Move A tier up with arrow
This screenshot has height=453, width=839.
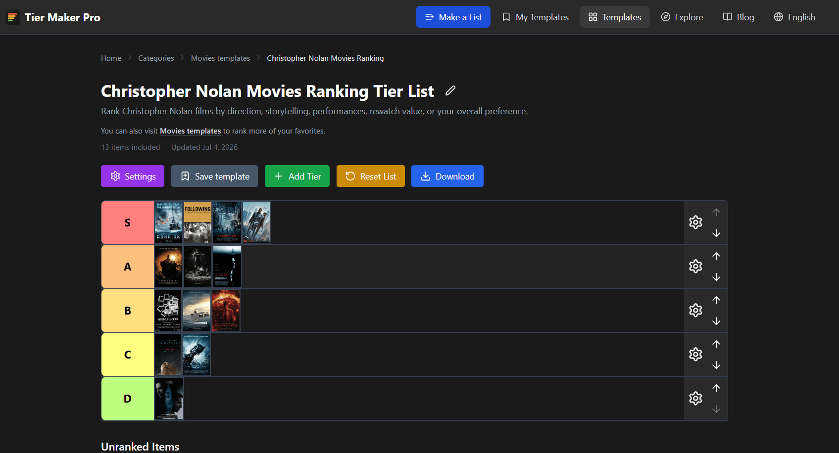(716, 256)
